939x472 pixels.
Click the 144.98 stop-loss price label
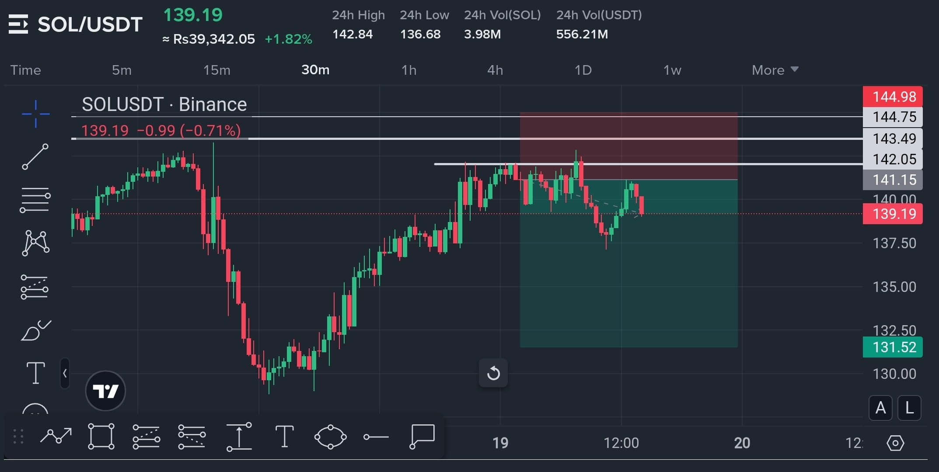pyautogui.click(x=893, y=97)
